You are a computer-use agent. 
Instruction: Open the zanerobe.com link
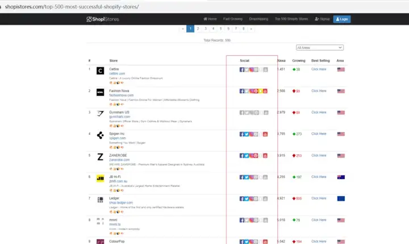119,160
